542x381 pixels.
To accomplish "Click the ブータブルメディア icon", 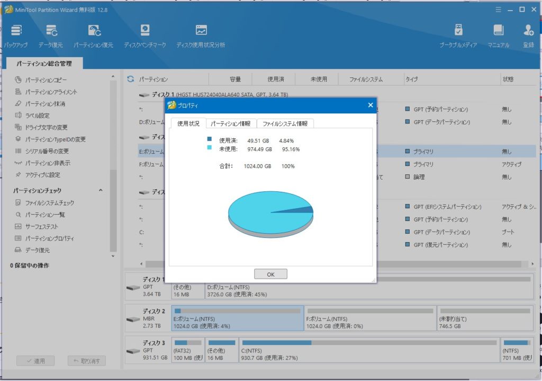I will (458, 31).
